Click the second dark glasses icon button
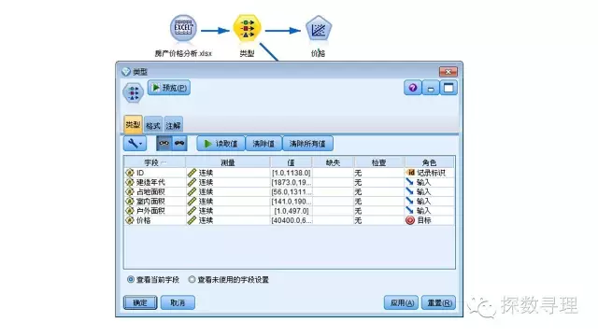 [179, 144]
